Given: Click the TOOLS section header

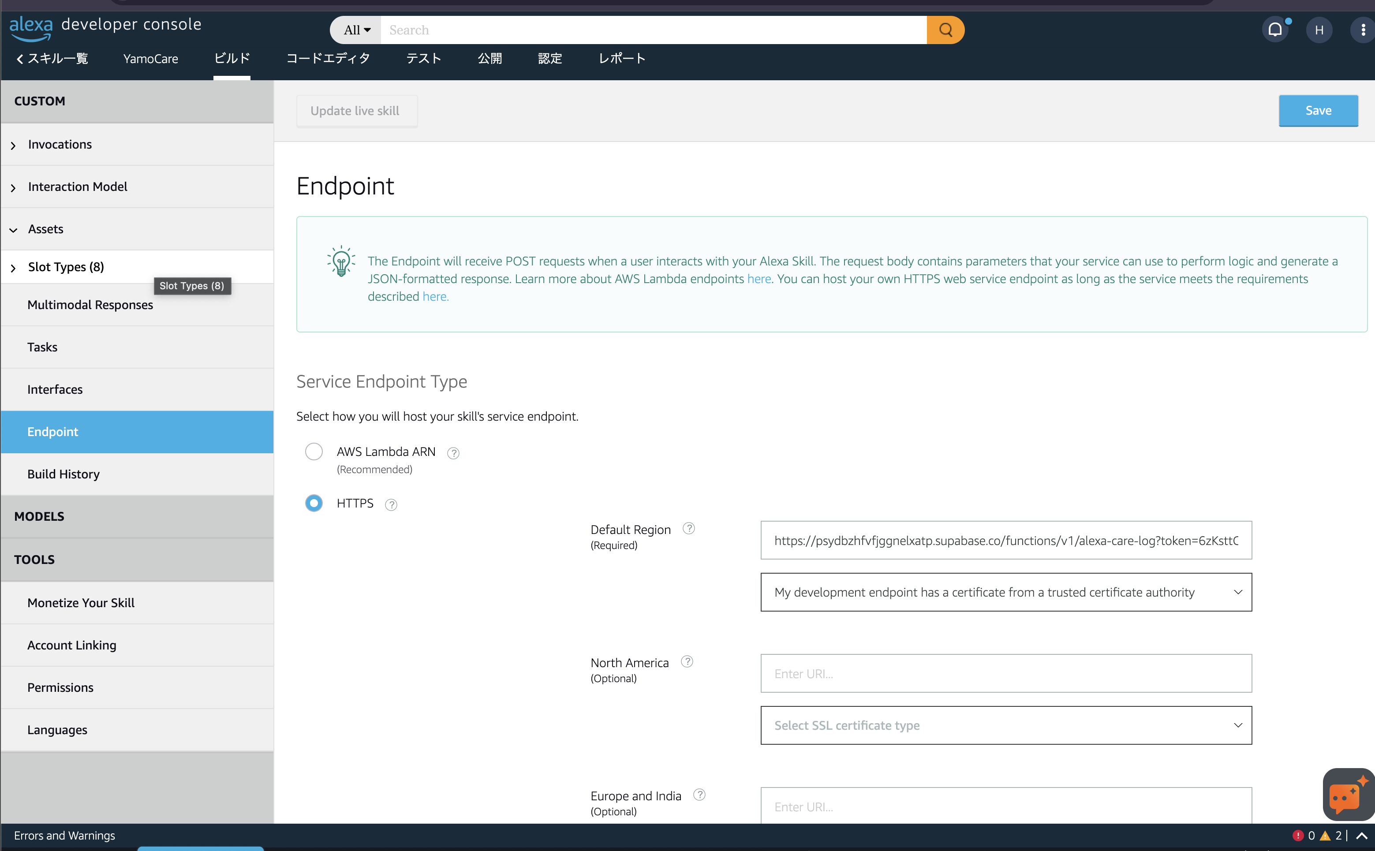Looking at the screenshot, I should 137,560.
